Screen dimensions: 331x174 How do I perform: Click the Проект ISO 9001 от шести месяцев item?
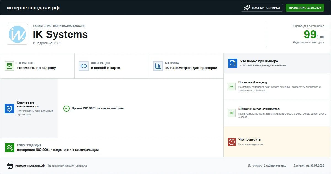coord(98,108)
